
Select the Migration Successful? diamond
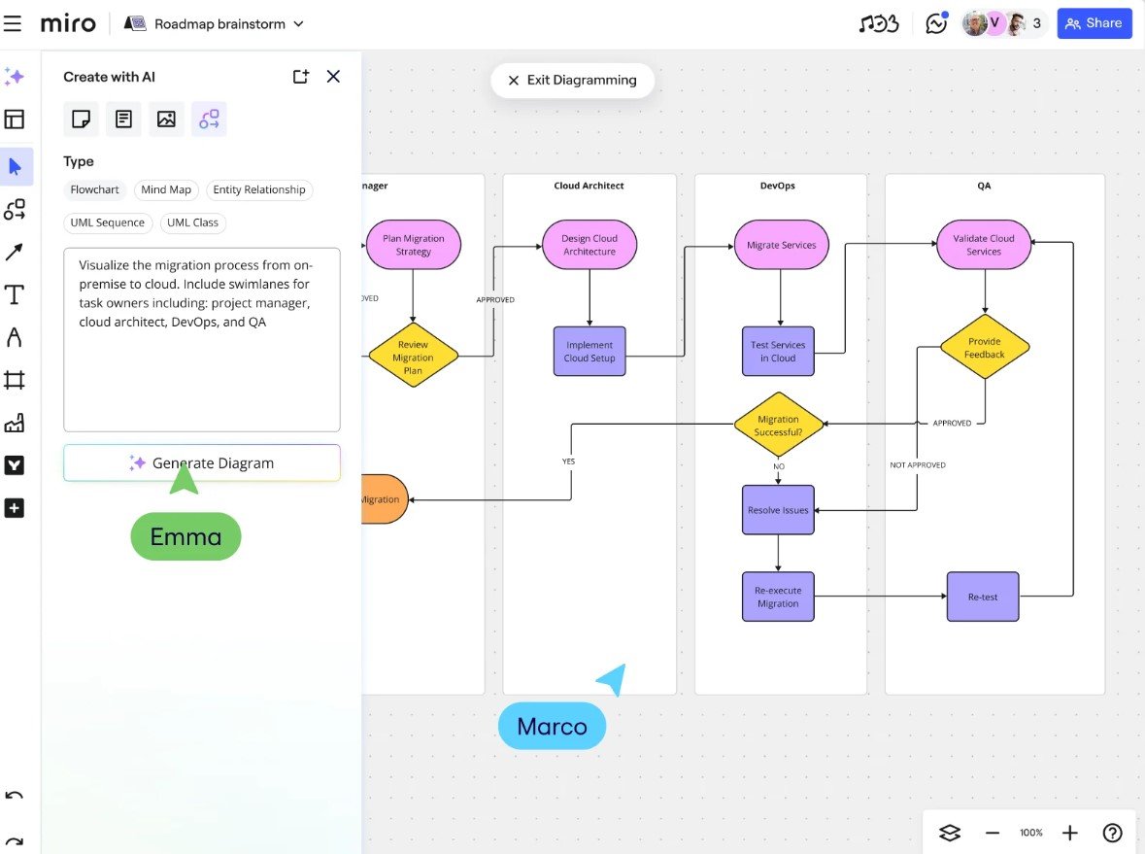(x=779, y=425)
